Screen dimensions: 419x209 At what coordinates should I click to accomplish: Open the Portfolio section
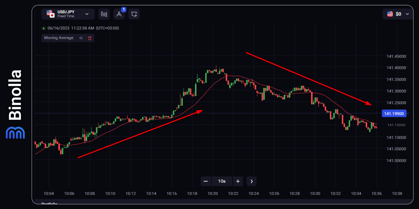50,204
